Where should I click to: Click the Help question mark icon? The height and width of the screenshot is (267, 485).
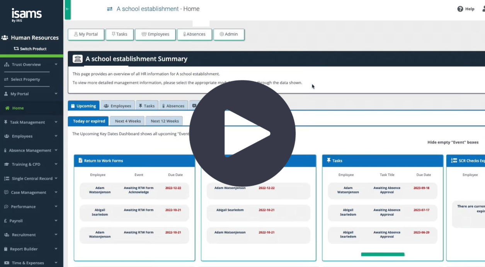click(460, 9)
